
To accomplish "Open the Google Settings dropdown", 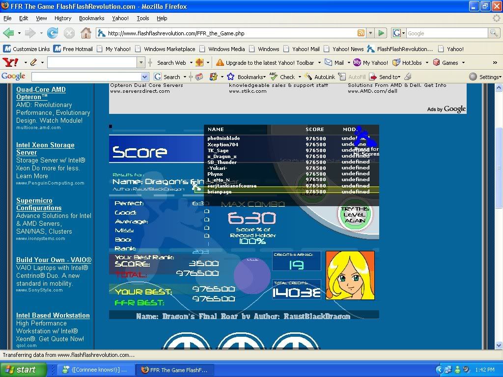I will pos(485,77).
